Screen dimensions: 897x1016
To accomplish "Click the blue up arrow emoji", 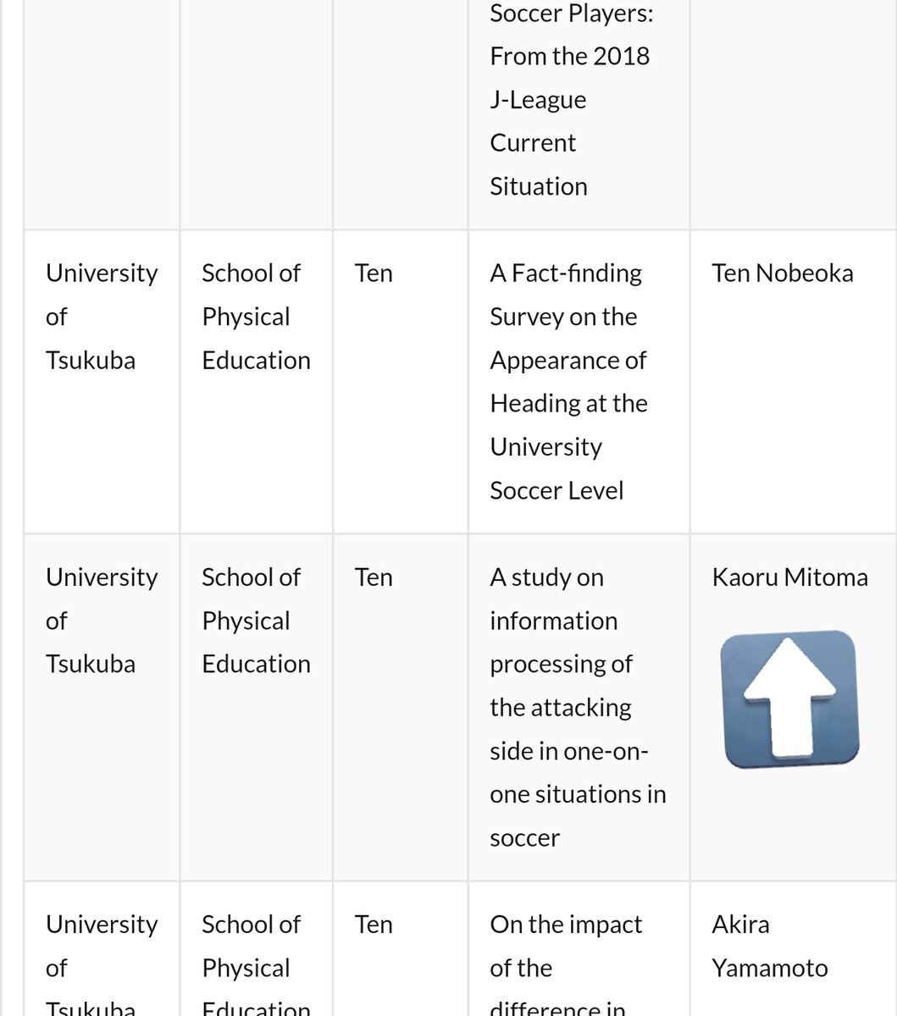I will (789, 698).
